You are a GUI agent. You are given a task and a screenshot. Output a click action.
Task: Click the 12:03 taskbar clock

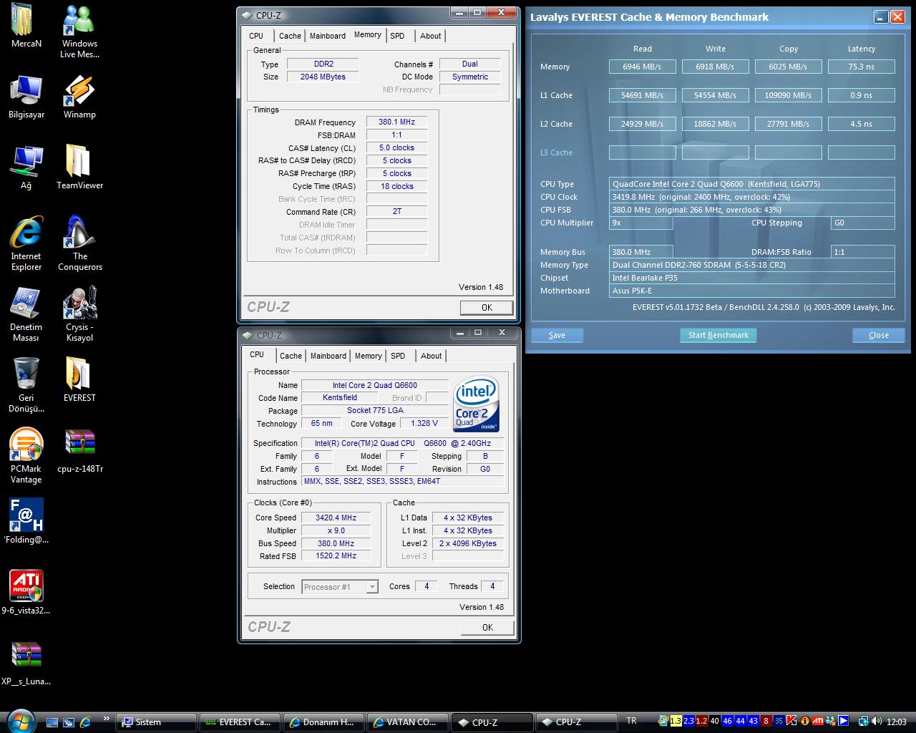(896, 722)
